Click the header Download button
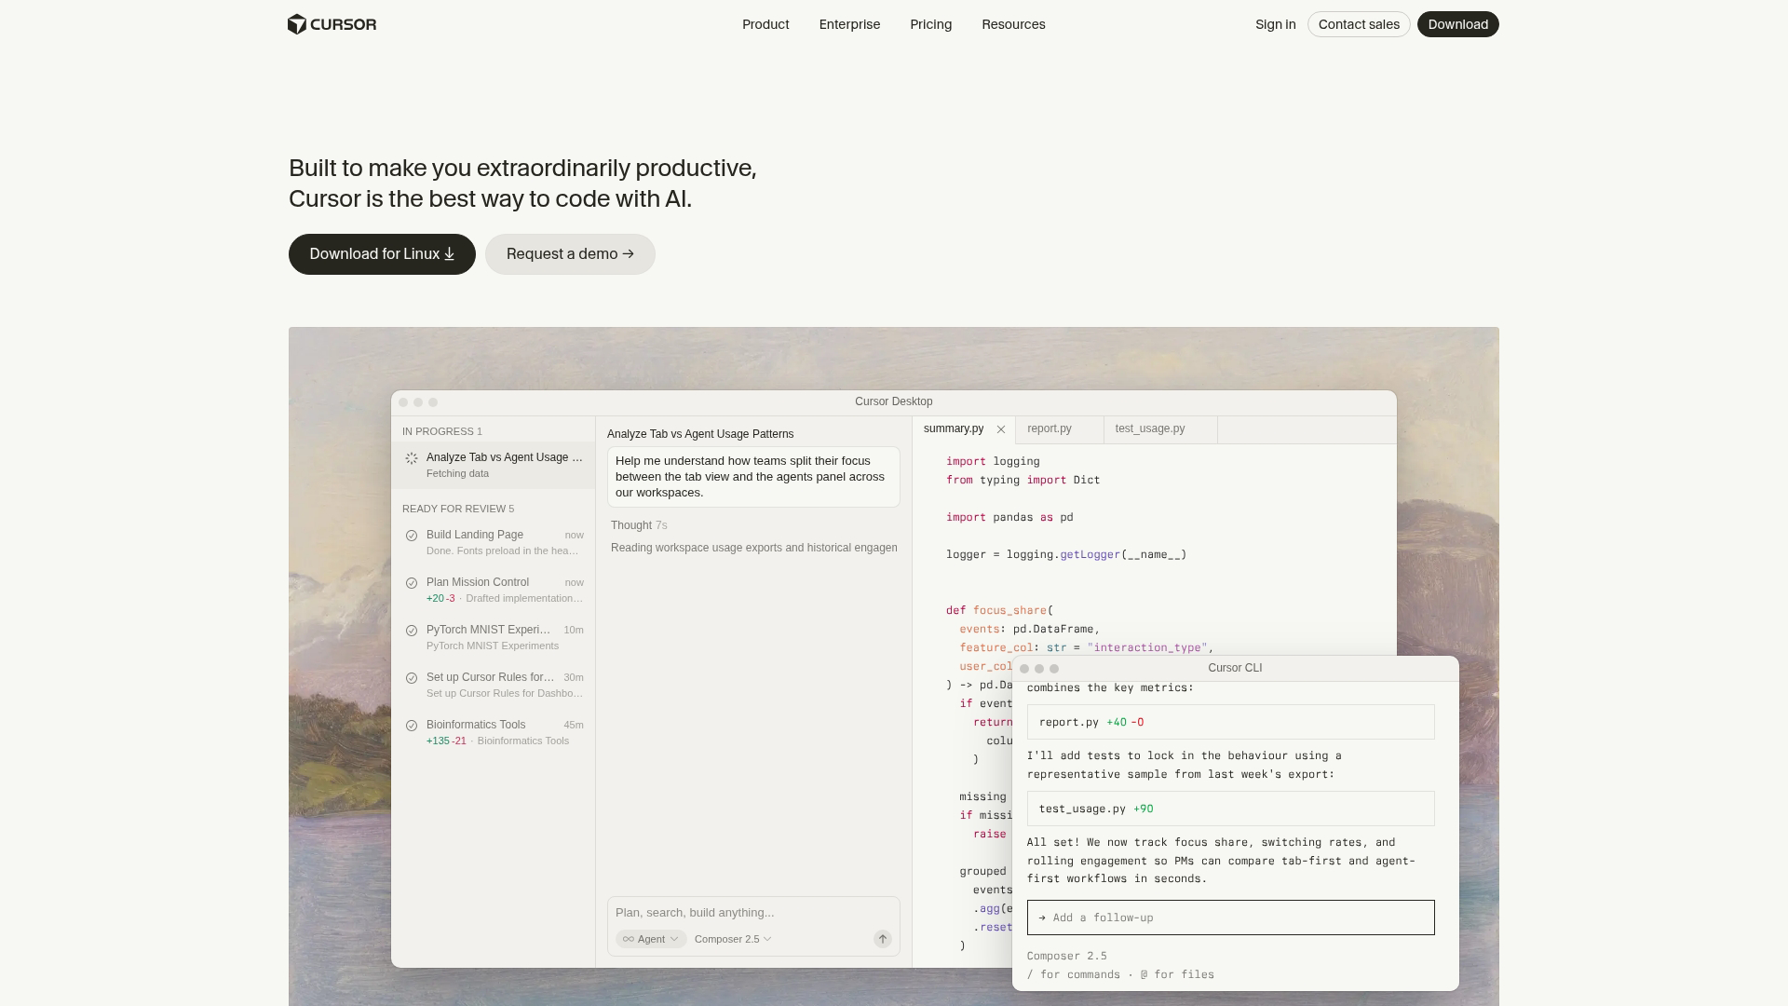The width and height of the screenshot is (1788, 1006). tap(1457, 24)
